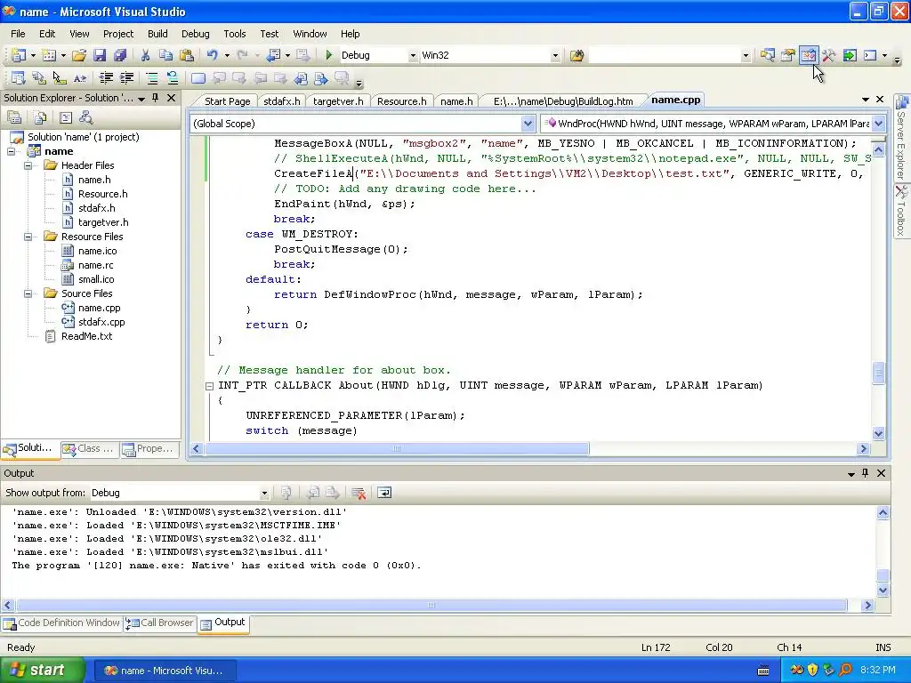Collapse the Header Files folder
This screenshot has height=683, width=911.
point(28,165)
